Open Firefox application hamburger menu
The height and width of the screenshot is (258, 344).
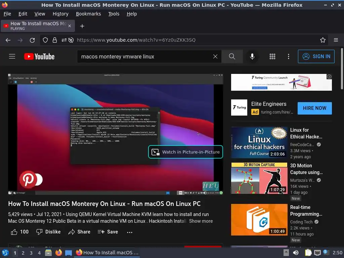point(336,40)
